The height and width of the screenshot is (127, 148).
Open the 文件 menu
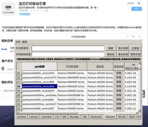point(18,42)
